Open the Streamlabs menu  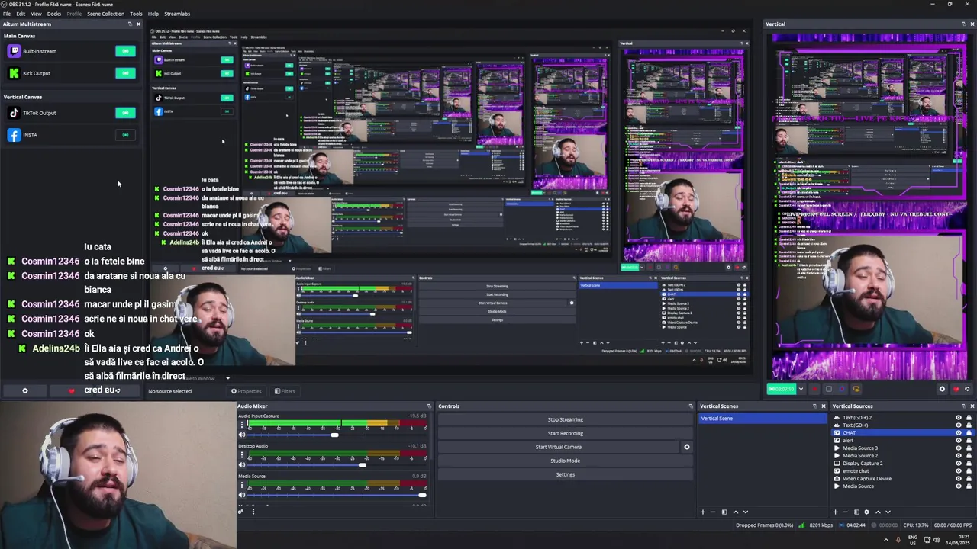pos(177,14)
